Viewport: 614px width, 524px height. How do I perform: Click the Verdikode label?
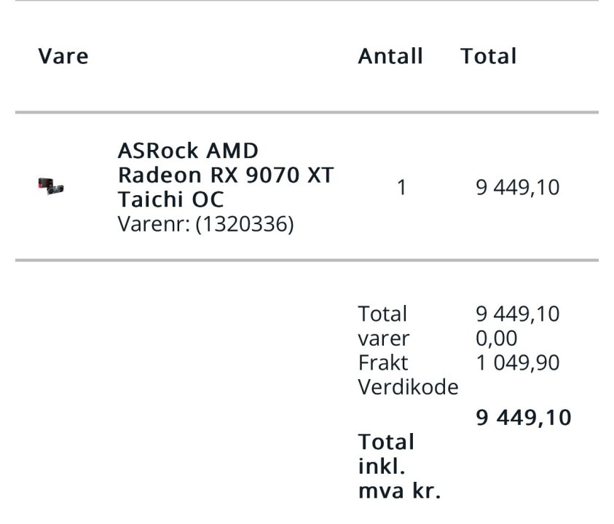pos(408,387)
